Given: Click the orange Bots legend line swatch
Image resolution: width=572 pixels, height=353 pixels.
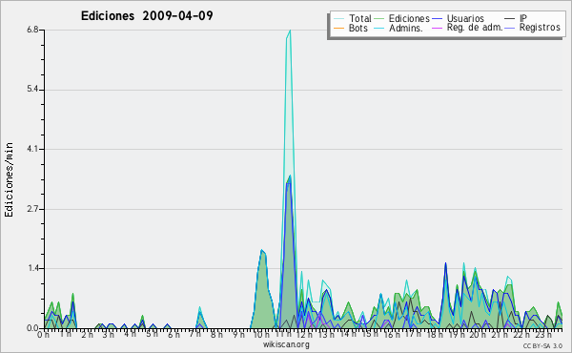Looking at the screenshot, I should tap(338, 28).
